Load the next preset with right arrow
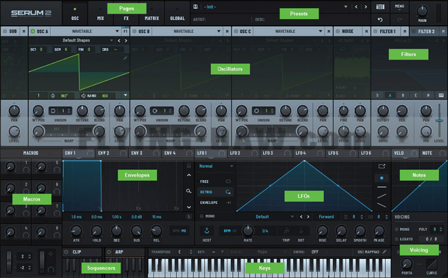Viewport: 448px width, 278px height. point(366,7)
